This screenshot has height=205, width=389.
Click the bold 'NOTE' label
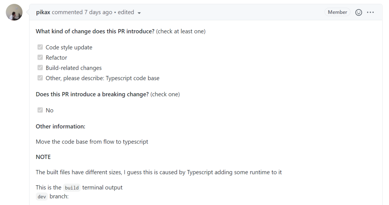coord(43,157)
